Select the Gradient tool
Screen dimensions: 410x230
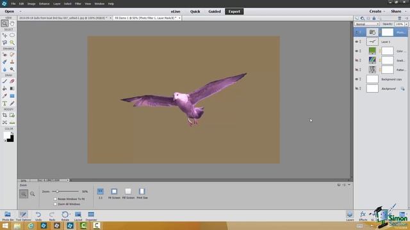point(12,89)
